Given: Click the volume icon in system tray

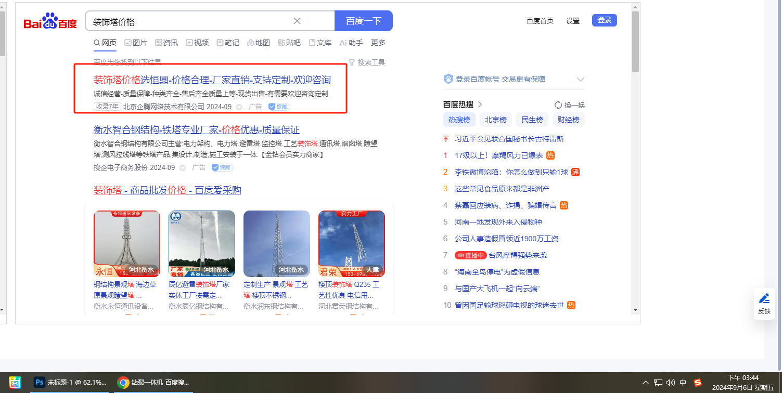Looking at the screenshot, I should (x=670, y=383).
